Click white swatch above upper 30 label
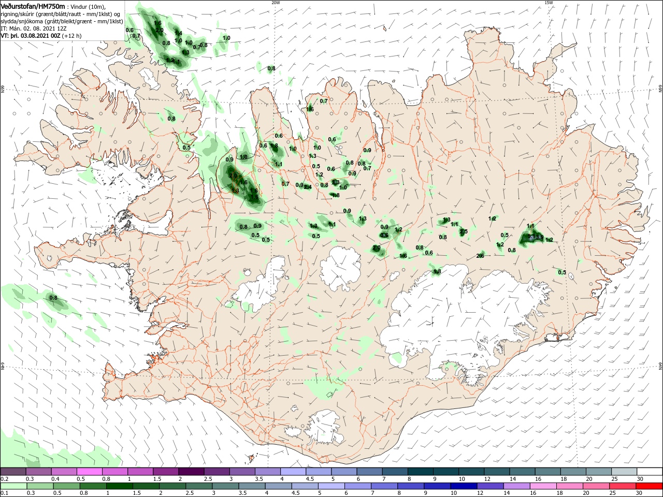Viewport: 663px width, 497px height. tap(650, 472)
